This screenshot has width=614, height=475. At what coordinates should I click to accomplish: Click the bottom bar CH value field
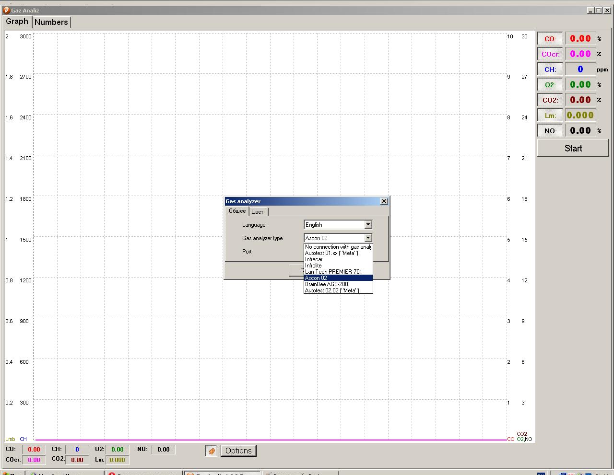coord(77,450)
